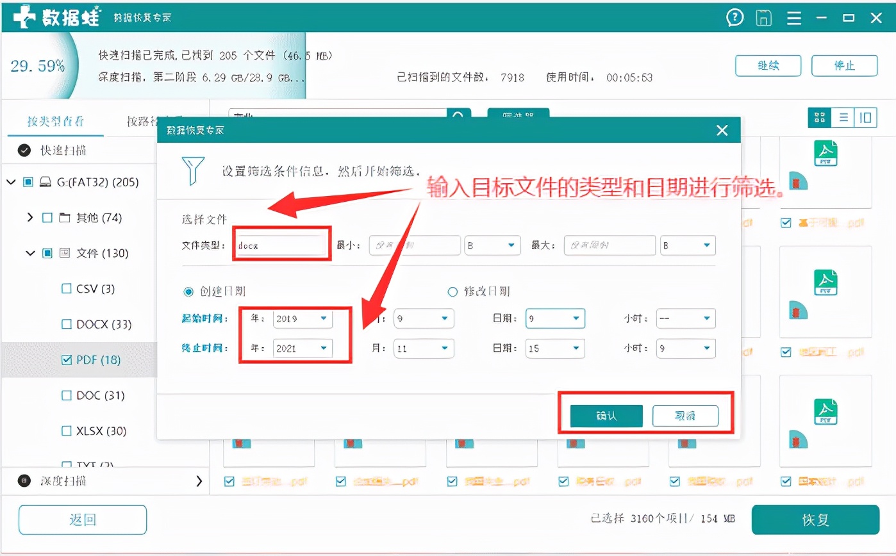Click the 停止 button
The image size is (896, 556).
click(x=844, y=65)
